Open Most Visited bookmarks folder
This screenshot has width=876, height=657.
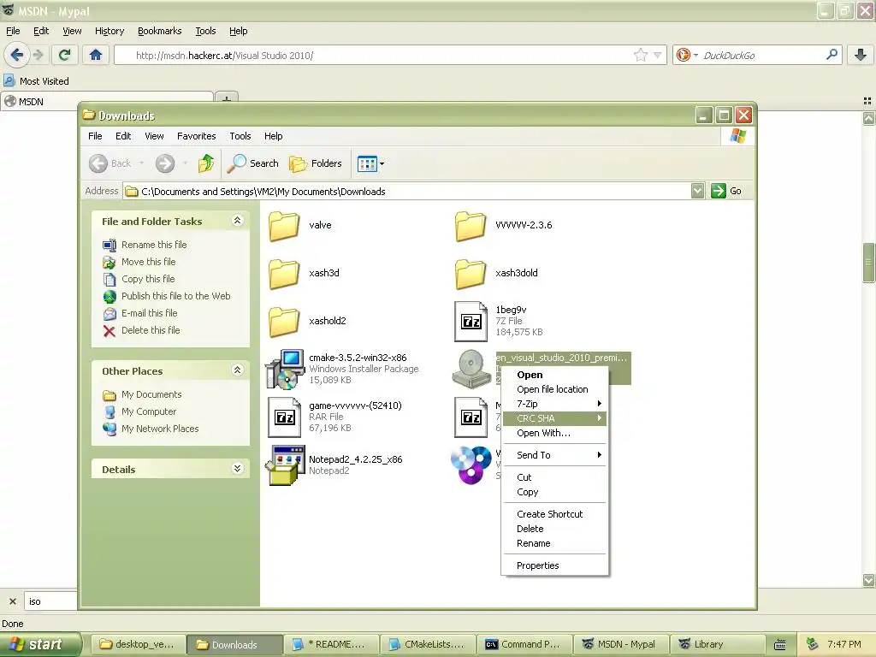37,81
